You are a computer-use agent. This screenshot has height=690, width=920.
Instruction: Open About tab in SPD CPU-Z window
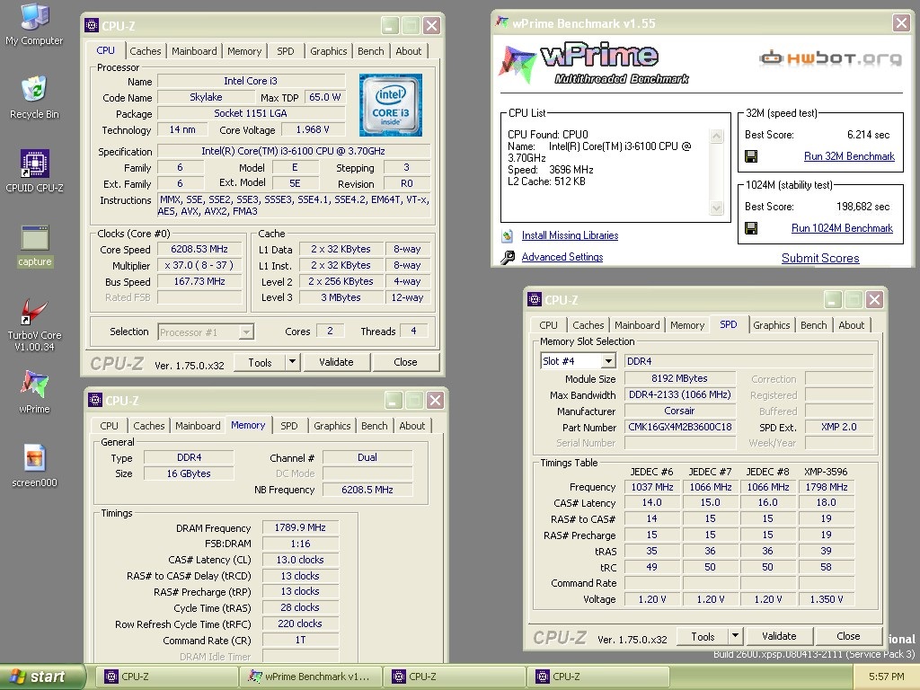pos(852,325)
